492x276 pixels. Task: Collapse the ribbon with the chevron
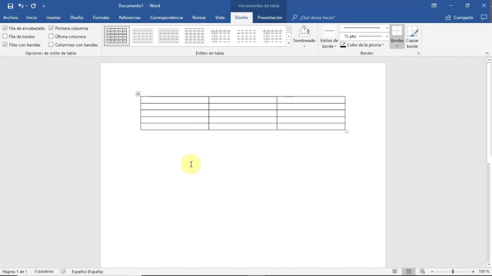pos(486,53)
